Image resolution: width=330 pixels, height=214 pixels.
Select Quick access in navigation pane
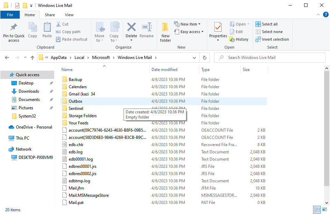(27, 75)
